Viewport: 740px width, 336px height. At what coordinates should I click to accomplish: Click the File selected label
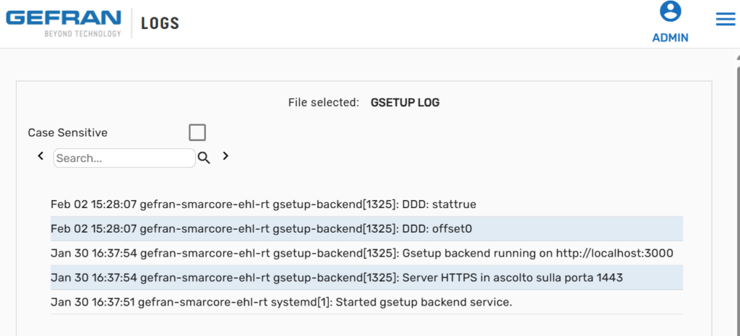point(323,103)
